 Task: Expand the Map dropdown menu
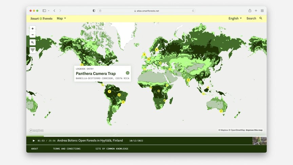coord(61,18)
